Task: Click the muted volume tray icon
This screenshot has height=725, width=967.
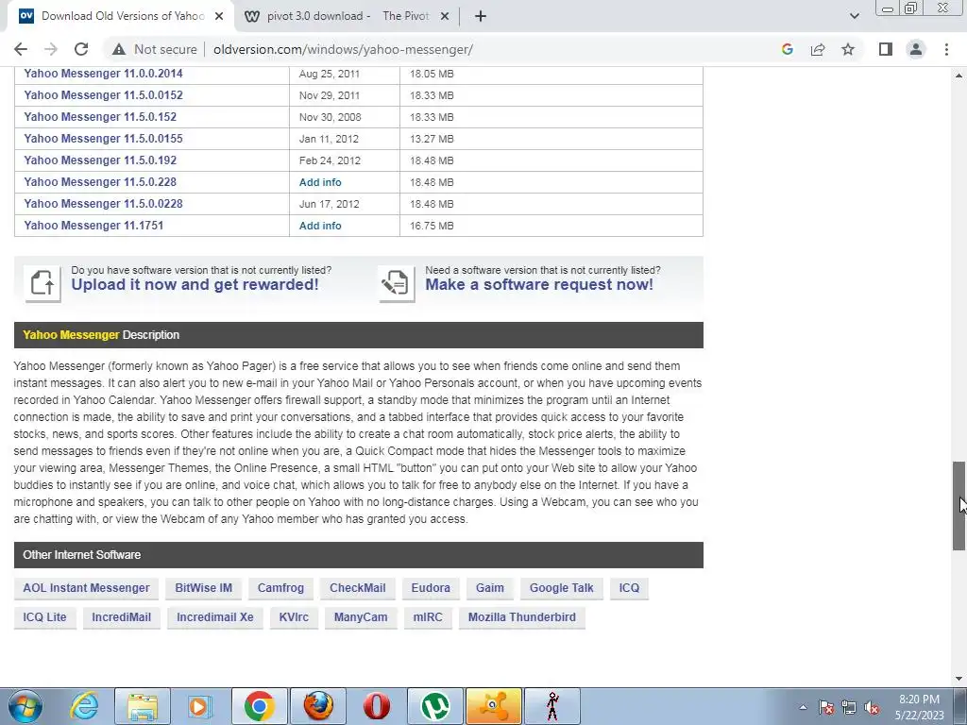Action: coord(872,708)
